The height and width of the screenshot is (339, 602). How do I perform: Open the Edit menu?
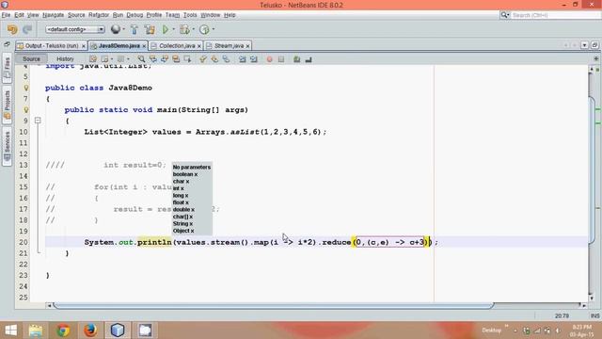point(19,15)
